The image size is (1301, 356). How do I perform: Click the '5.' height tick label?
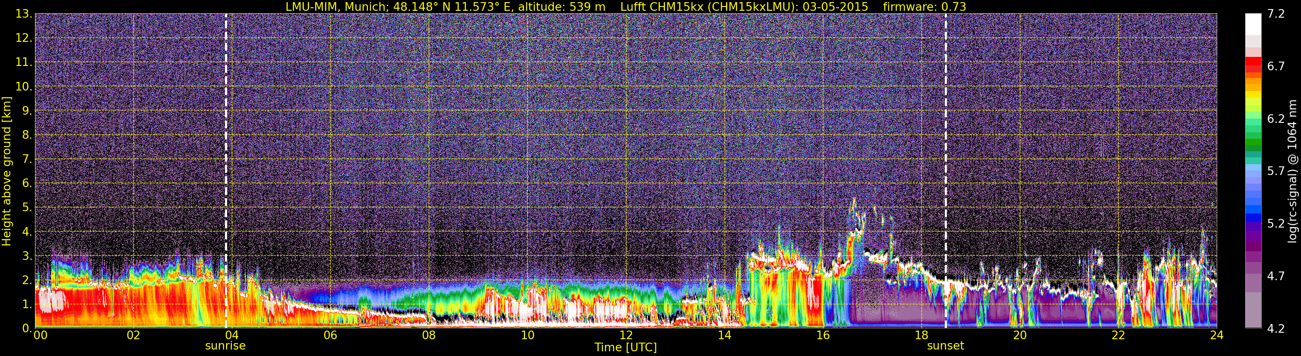click(27, 207)
